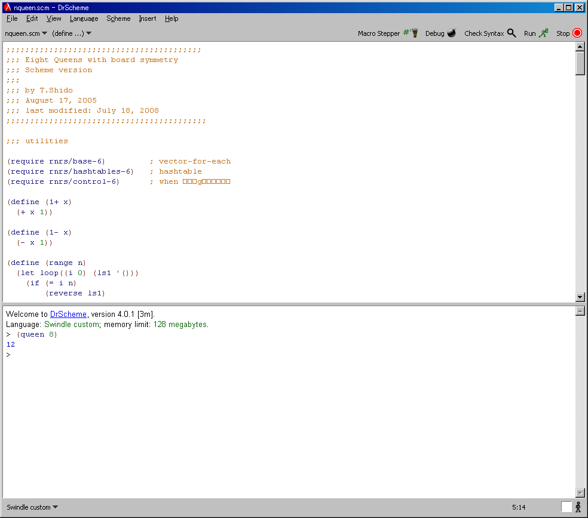Click the "(reverse ls1)" line
Image resolution: width=588 pixels, height=518 pixels.
coord(75,293)
